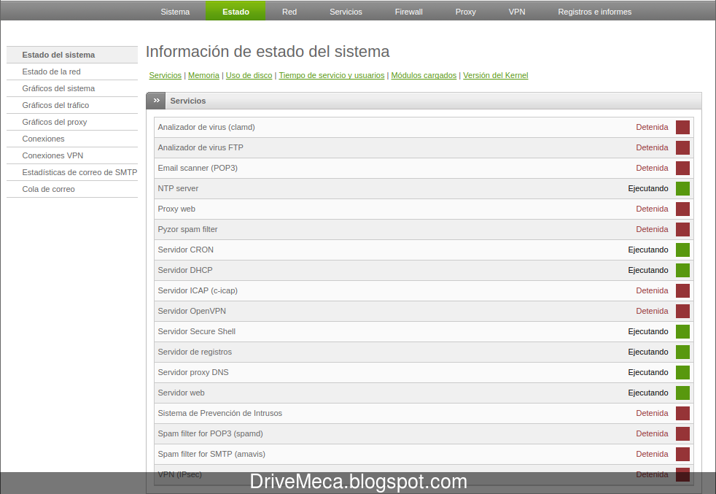Open the Memoria section link
Screen dimensions: 716x494
(203, 75)
